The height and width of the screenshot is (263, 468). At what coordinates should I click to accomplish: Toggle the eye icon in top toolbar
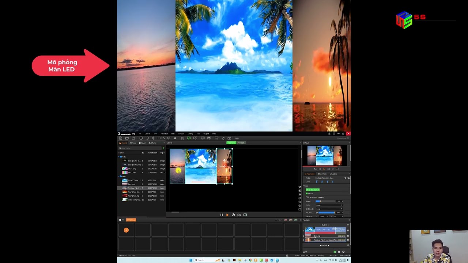click(169, 138)
